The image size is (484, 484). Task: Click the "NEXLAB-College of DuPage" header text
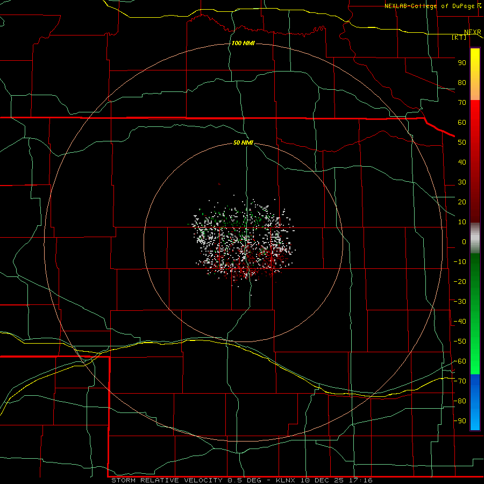(x=429, y=6)
